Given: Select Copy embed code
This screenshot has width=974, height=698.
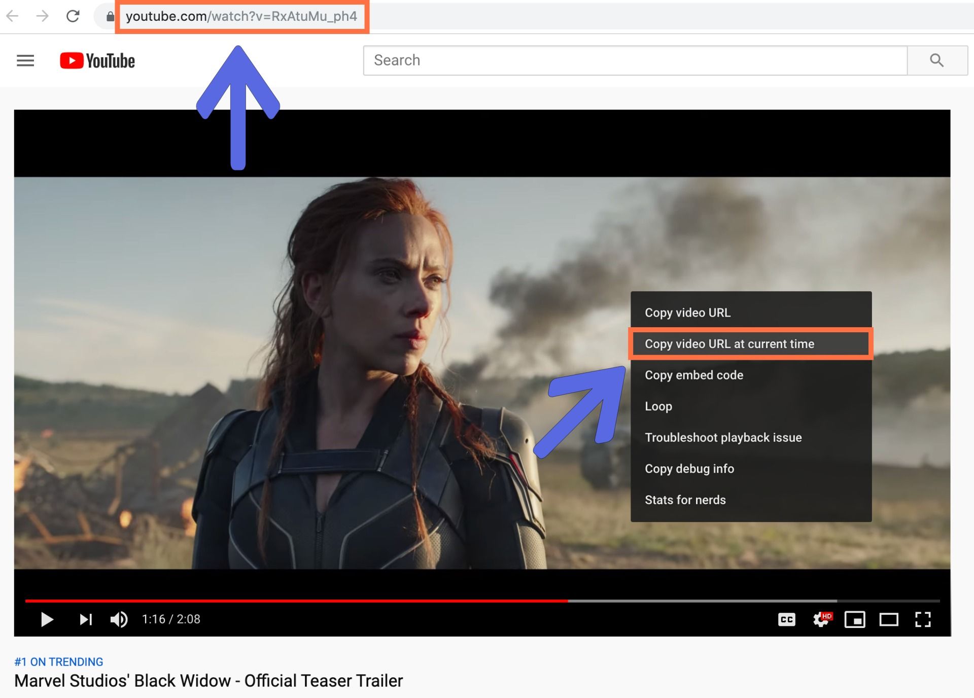Looking at the screenshot, I should click(x=693, y=375).
